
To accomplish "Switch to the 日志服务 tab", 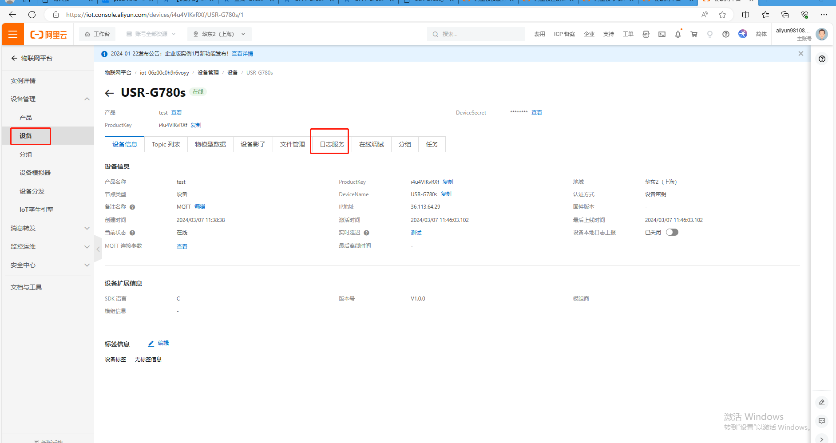I will (332, 144).
